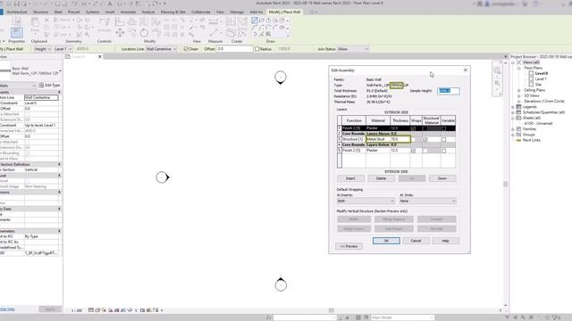
Task: Click Cancel in Edit Assembly dialog
Action: coord(416,241)
